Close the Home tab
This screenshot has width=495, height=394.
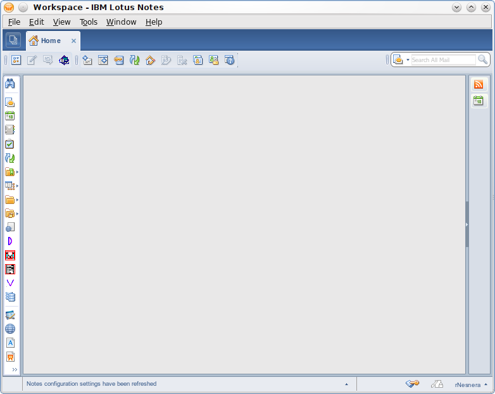point(73,41)
